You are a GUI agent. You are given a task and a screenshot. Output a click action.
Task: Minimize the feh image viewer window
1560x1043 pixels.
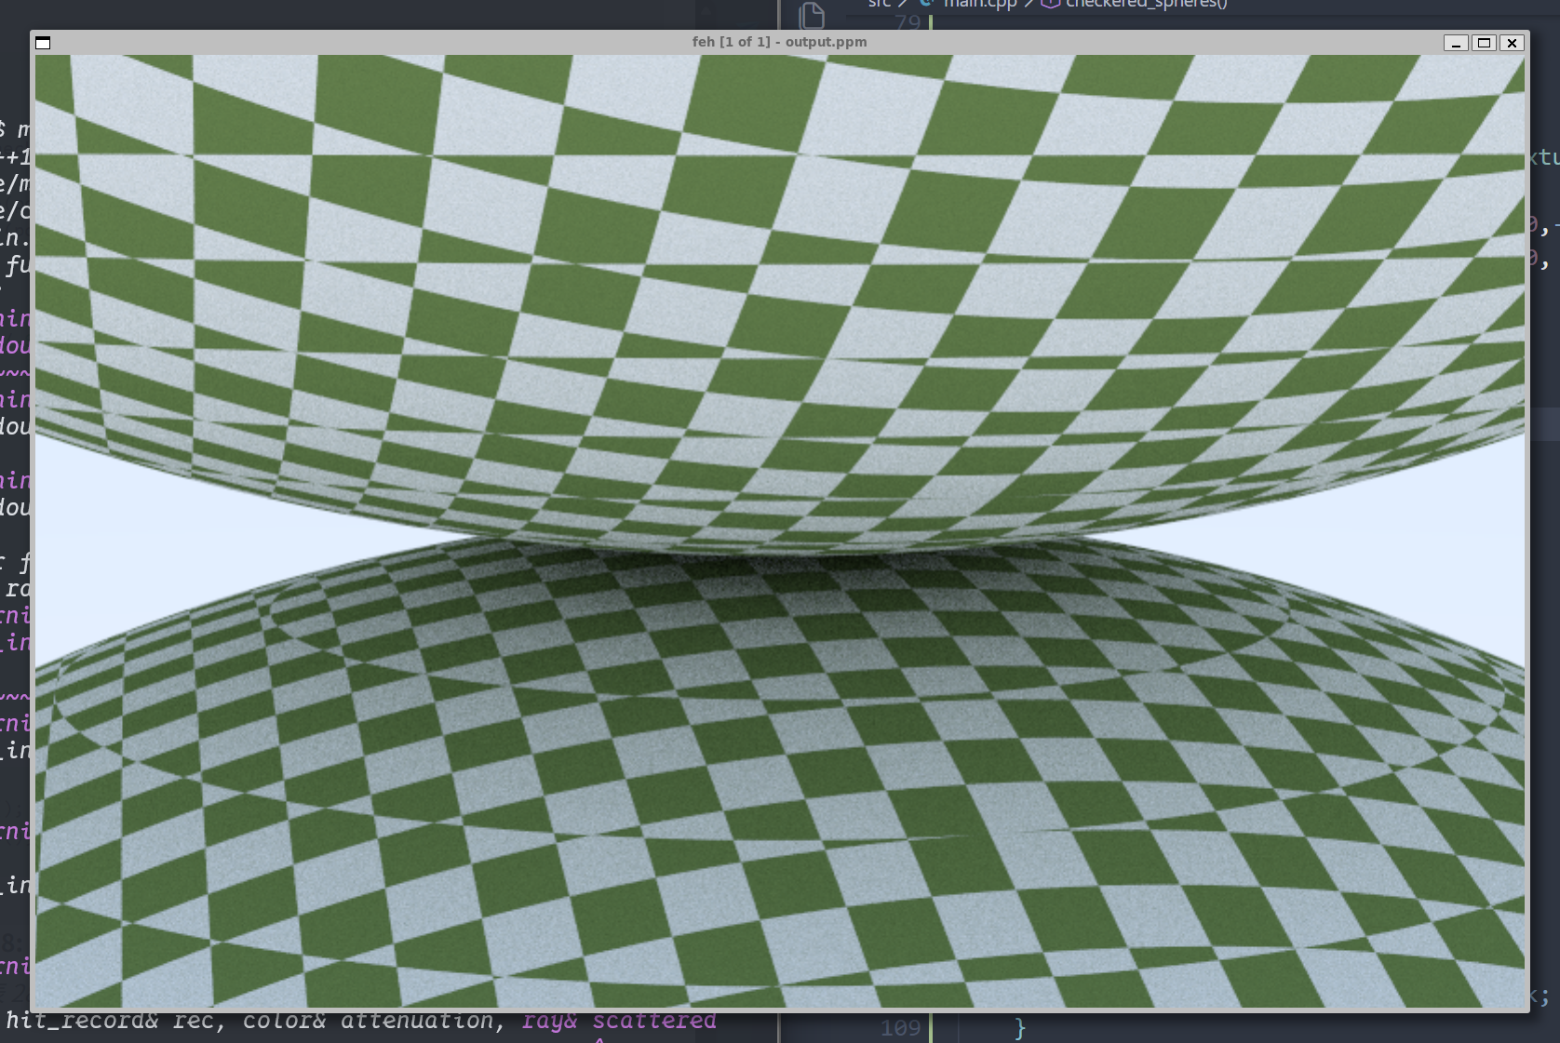[x=1457, y=43]
